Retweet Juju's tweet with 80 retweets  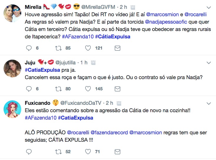(58, 89)
